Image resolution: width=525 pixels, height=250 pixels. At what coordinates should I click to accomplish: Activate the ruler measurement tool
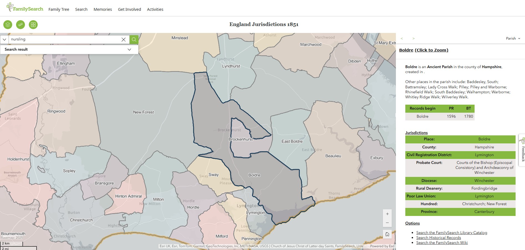(x=21, y=25)
